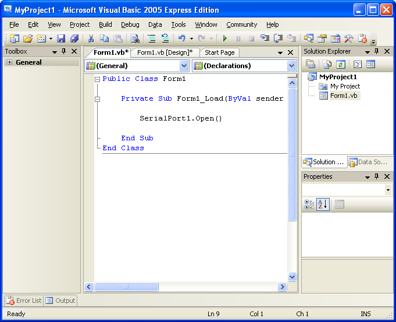Open the toolbar options overflow arrow
The image size is (396, 322).
[374, 41]
